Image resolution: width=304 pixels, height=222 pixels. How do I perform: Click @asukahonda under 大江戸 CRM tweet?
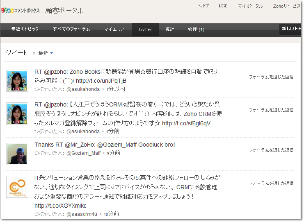click(x=83, y=131)
